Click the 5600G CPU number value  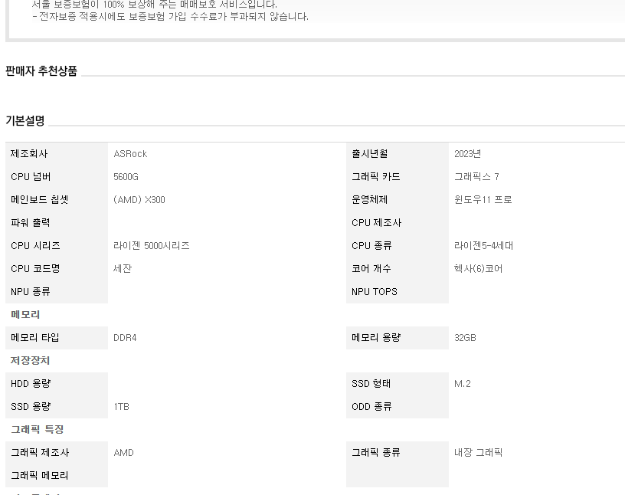126,177
